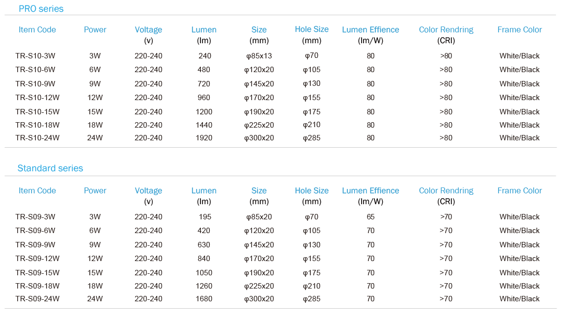Screen dimensions: 563x317
Task: Click White/Black for TR-S09-24W row
Action: pos(520,299)
